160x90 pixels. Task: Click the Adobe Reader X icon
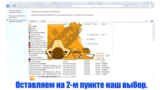click(x=29, y=47)
